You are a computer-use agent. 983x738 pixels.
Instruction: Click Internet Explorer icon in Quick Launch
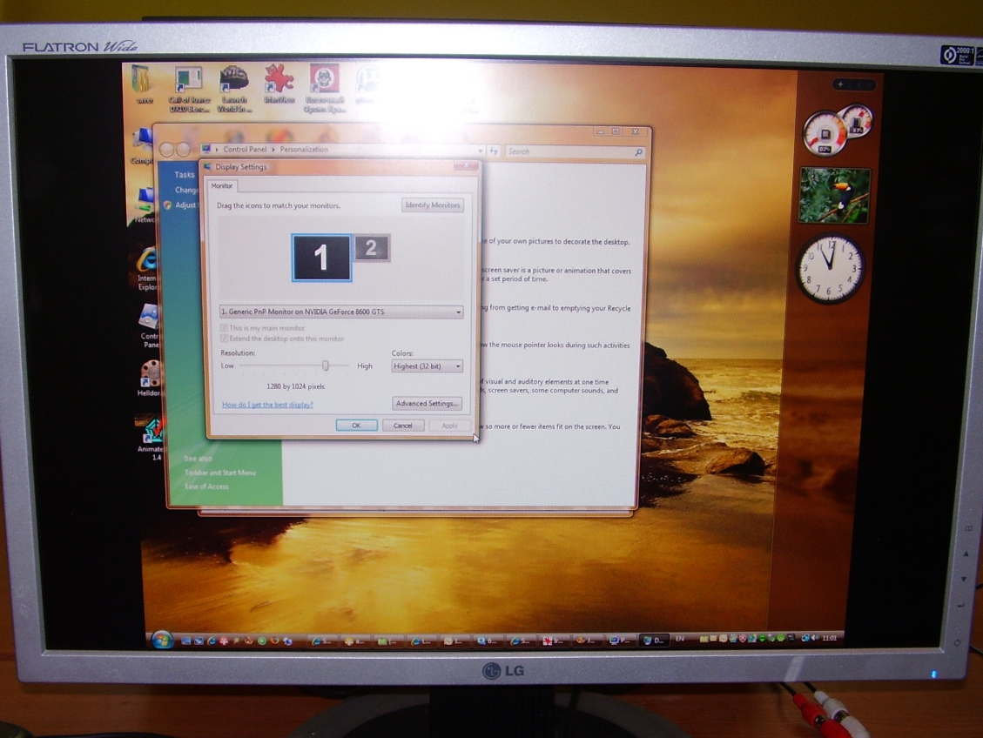click(212, 641)
